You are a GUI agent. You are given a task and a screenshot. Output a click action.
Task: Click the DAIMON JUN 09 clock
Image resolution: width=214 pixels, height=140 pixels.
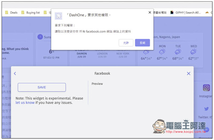(82, 55)
